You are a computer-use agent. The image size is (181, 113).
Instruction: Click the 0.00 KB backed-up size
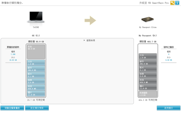pyautogui.click(x=169, y=60)
